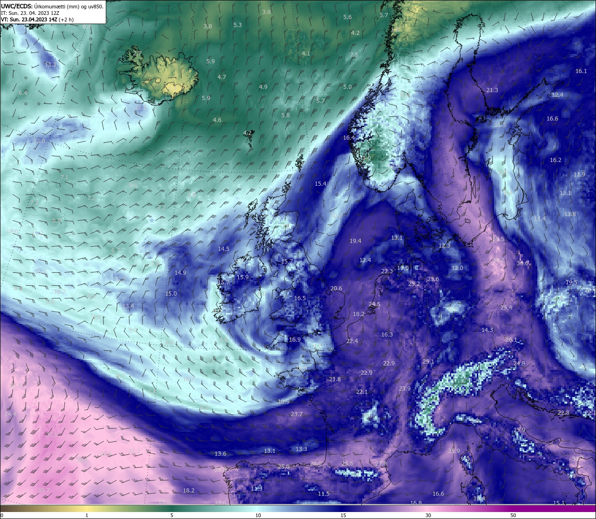
Task: Click map value 24.9
Action: [x=519, y=363]
